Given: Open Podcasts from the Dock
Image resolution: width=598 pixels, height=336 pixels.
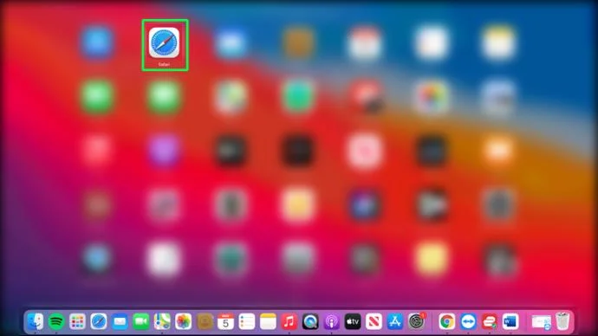Looking at the screenshot, I should click(x=331, y=322).
